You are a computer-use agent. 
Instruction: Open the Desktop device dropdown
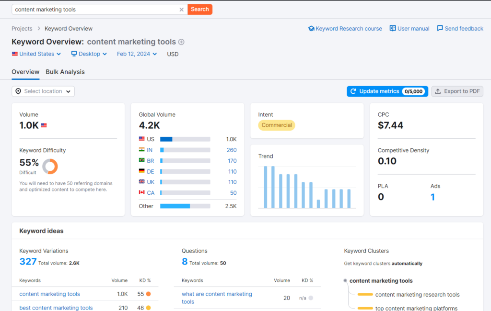(89, 54)
